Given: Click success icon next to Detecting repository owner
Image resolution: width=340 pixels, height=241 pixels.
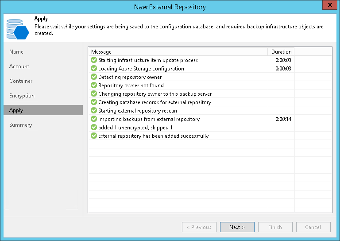Looking at the screenshot, I should point(94,77).
